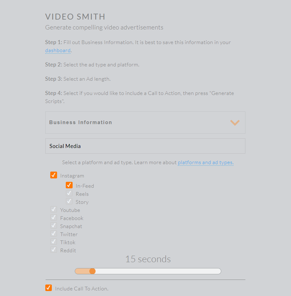Click the "15 seconds" ad length value

[148, 259]
